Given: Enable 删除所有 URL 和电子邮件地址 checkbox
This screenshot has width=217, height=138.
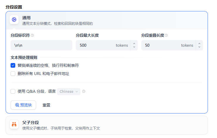Looking at the screenshot, I should pyautogui.click(x=13, y=74).
